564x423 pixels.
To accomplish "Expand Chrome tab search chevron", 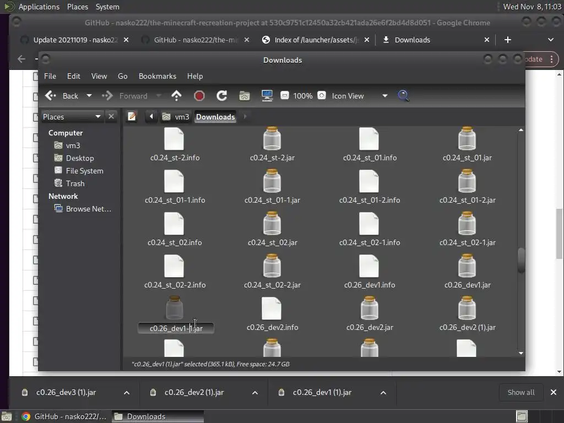I will 551,40.
